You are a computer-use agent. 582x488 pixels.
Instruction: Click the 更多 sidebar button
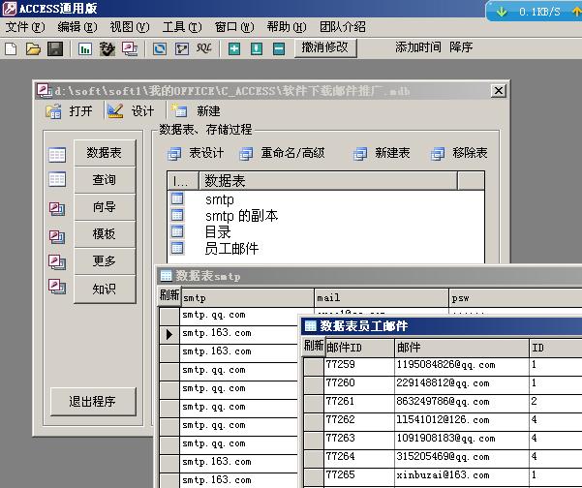coord(105,261)
